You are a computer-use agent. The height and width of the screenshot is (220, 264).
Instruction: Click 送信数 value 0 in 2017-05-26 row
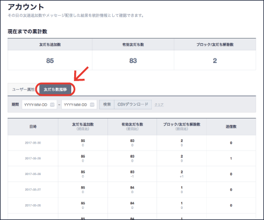point(231,205)
